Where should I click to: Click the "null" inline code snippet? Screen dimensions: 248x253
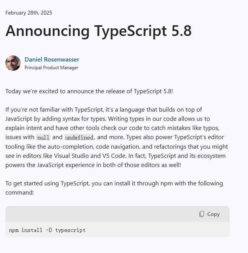43,138
